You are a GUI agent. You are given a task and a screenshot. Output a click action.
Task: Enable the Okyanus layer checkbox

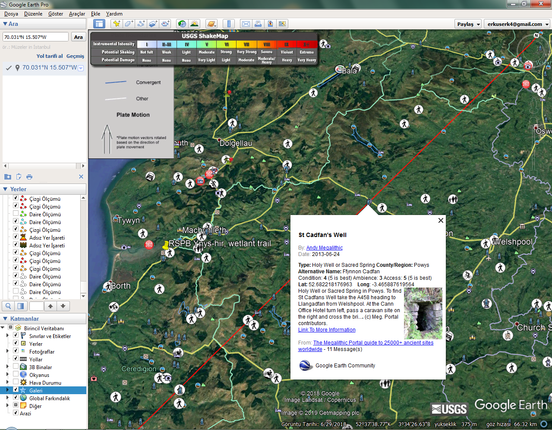coord(16,374)
